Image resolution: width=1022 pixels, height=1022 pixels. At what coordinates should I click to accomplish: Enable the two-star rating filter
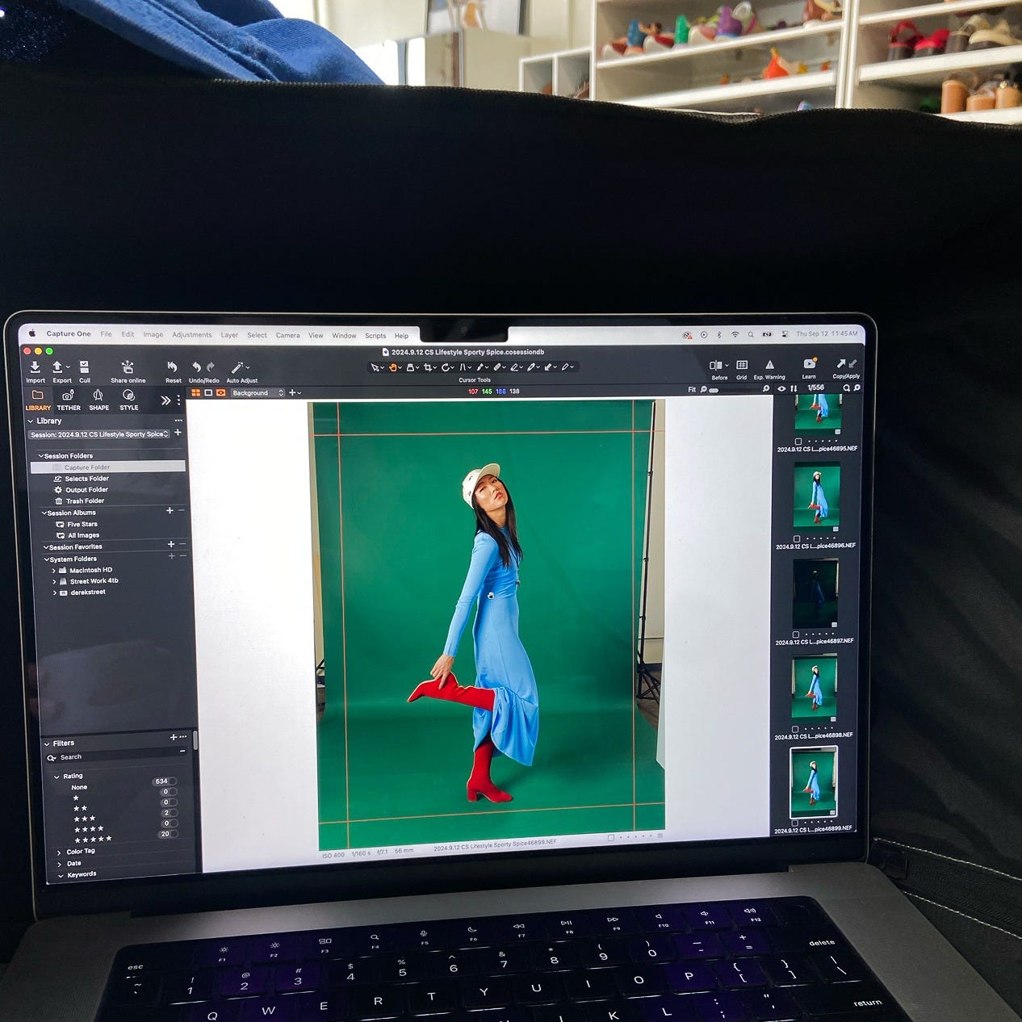coord(170,802)
